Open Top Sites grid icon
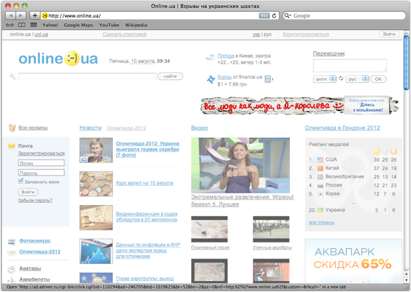 pos(33,25)
